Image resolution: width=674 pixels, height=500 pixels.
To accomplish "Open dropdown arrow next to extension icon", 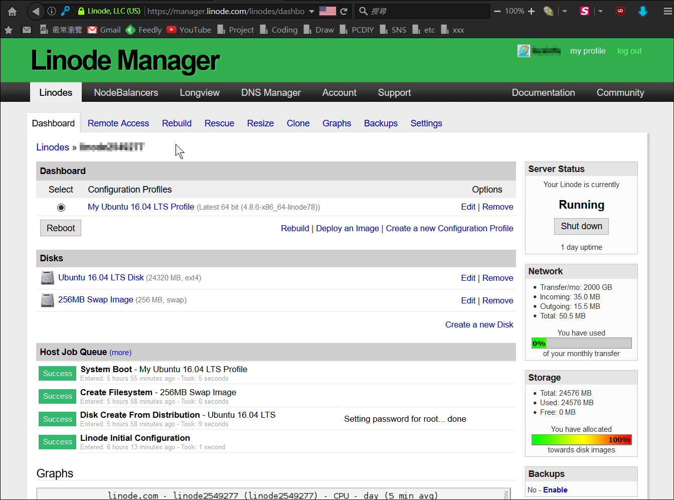I will 565,11.
